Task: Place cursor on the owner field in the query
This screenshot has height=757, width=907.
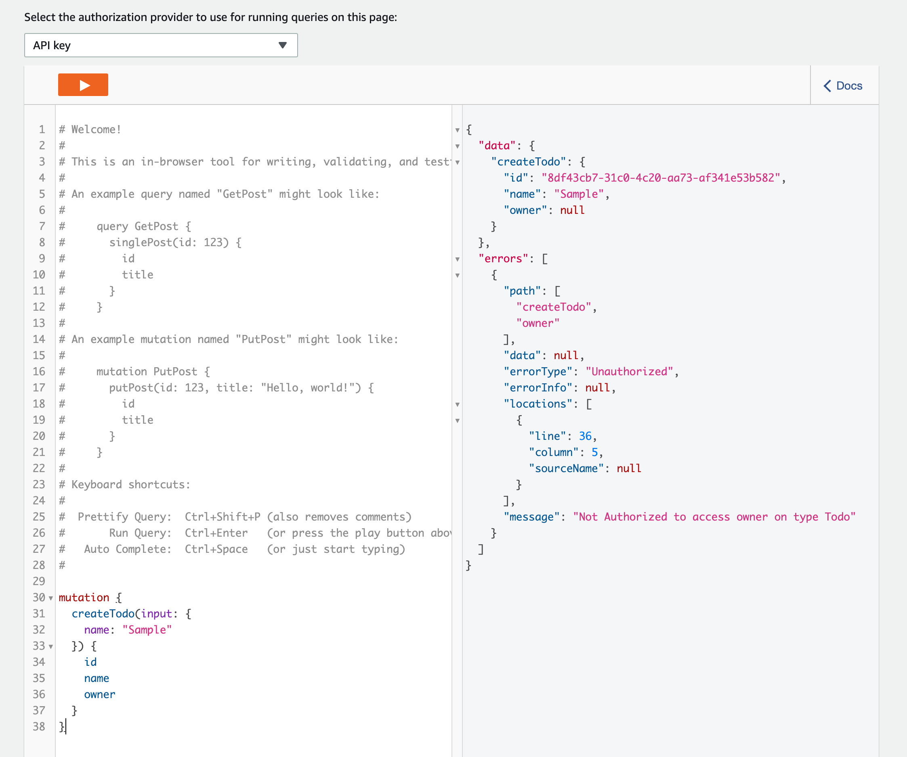Action: point(100,694)
